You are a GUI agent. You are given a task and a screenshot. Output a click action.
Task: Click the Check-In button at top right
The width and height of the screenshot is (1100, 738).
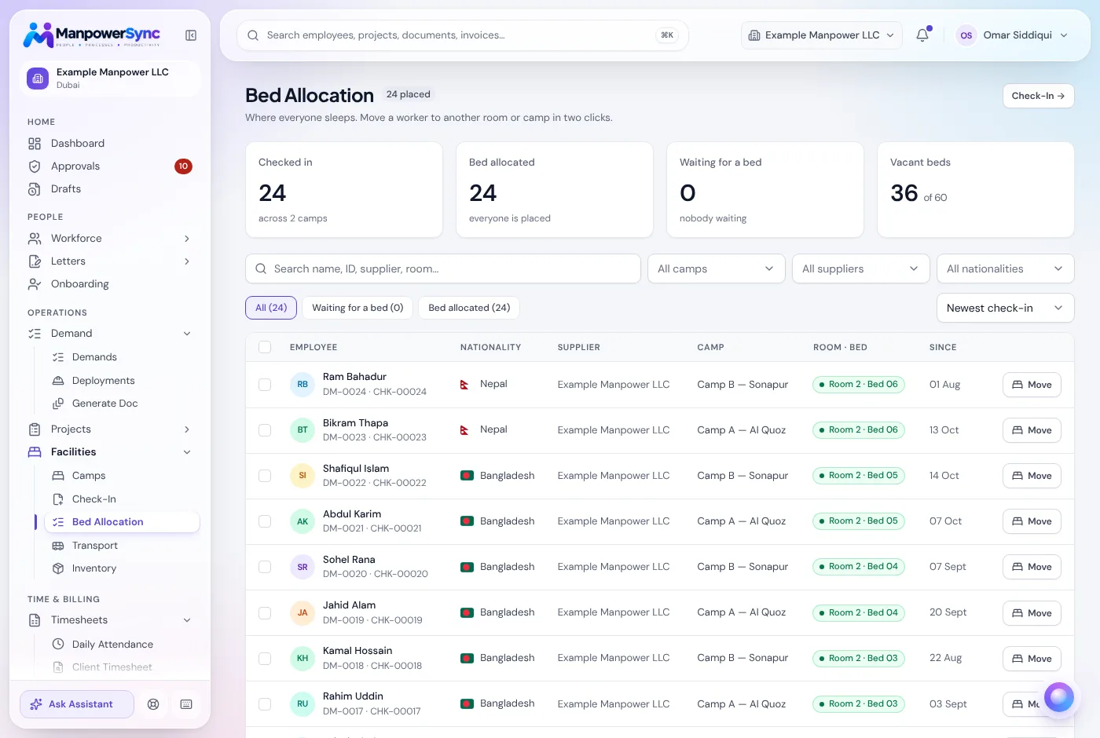1038,96
